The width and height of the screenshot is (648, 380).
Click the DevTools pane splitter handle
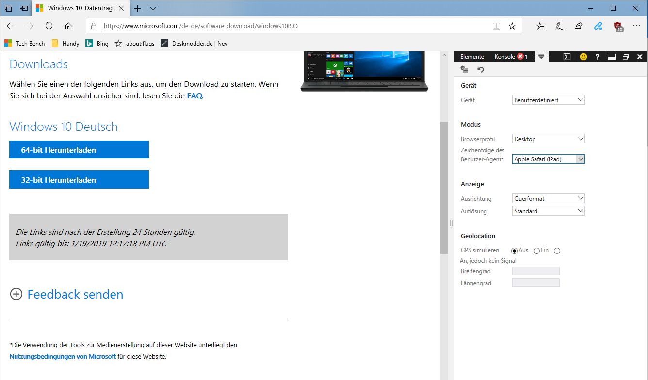pos(451,223)
